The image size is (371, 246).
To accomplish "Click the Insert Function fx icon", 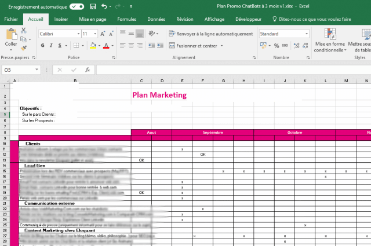I will [87, 69].
